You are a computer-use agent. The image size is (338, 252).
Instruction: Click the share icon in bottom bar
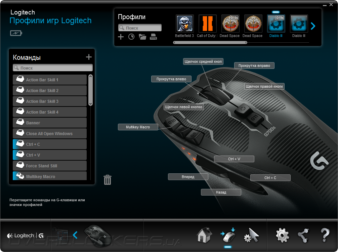point(303,236)
